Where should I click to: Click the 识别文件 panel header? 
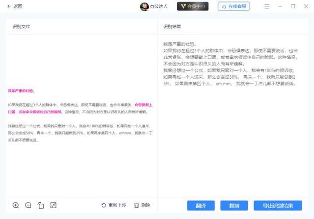click(x=21, y=26)
